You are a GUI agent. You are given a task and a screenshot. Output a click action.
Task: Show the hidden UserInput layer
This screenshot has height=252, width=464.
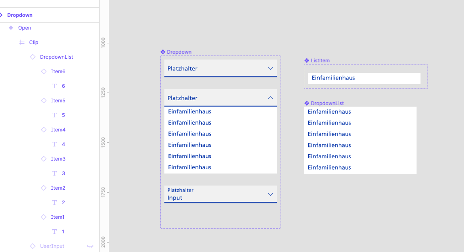[90, 247]
